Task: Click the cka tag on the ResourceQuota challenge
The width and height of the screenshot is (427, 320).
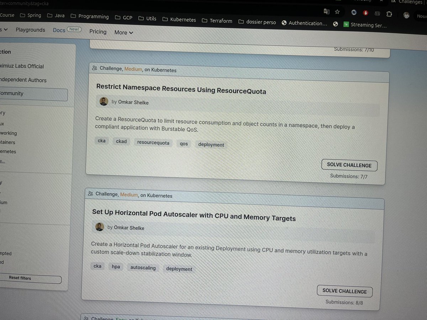Action: [x=101, y=141]
